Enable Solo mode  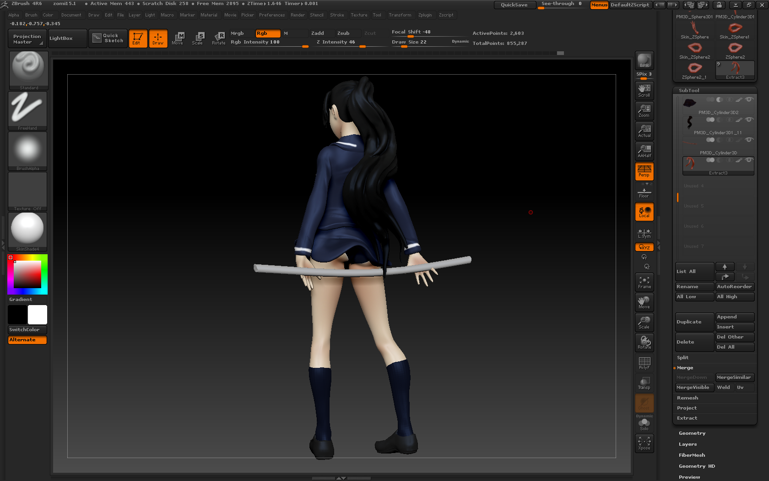(x=644, y=424)
